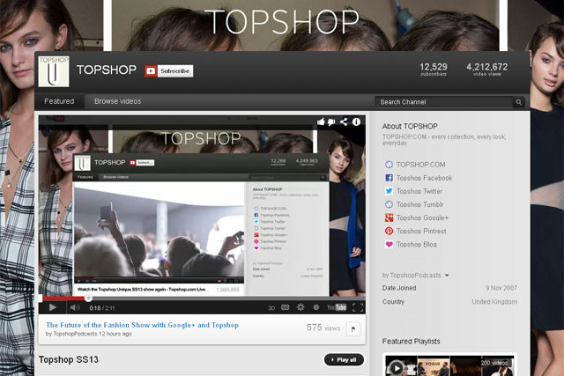Open The Future of the Fashion Show link
This screenshot has height=376, width=564.
142,325
